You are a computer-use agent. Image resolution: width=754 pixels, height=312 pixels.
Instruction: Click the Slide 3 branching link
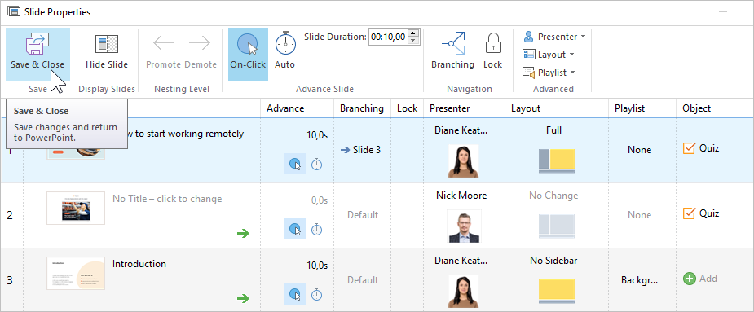click(x=360, y=150)
